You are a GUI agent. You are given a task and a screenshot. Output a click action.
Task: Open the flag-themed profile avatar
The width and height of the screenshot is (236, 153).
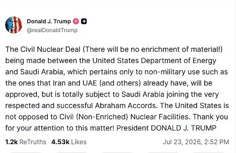pos(14,25)
